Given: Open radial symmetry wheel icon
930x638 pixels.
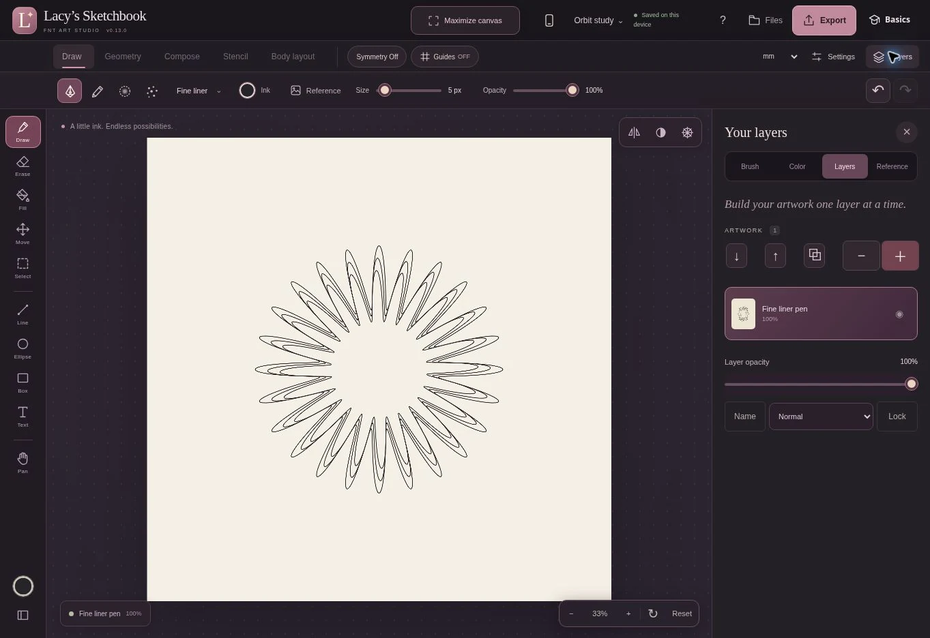Looking at the screenshot, I should (687, 132).
